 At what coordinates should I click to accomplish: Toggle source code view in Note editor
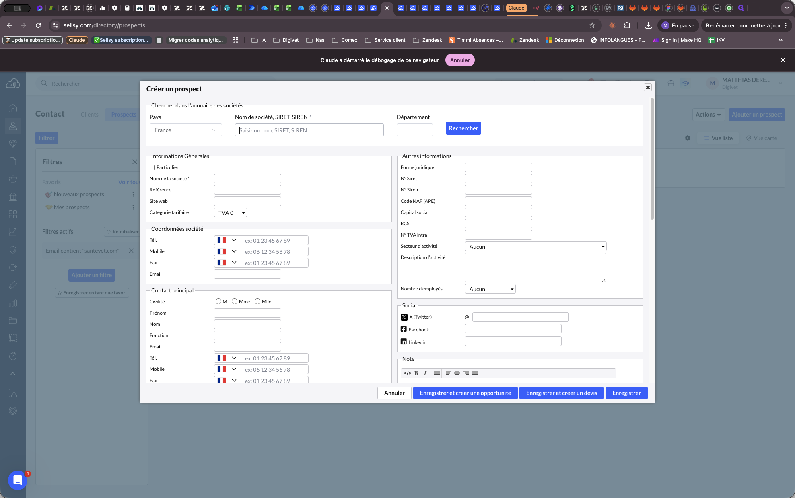407,373
